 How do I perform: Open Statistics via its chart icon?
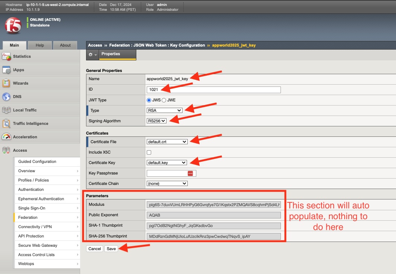click(6, 56)
